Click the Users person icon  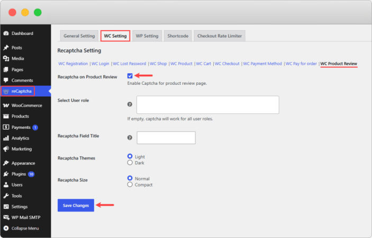coord(6,185)
